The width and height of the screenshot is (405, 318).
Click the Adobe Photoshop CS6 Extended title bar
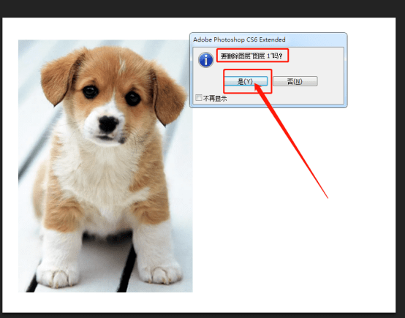pos(268,39)
